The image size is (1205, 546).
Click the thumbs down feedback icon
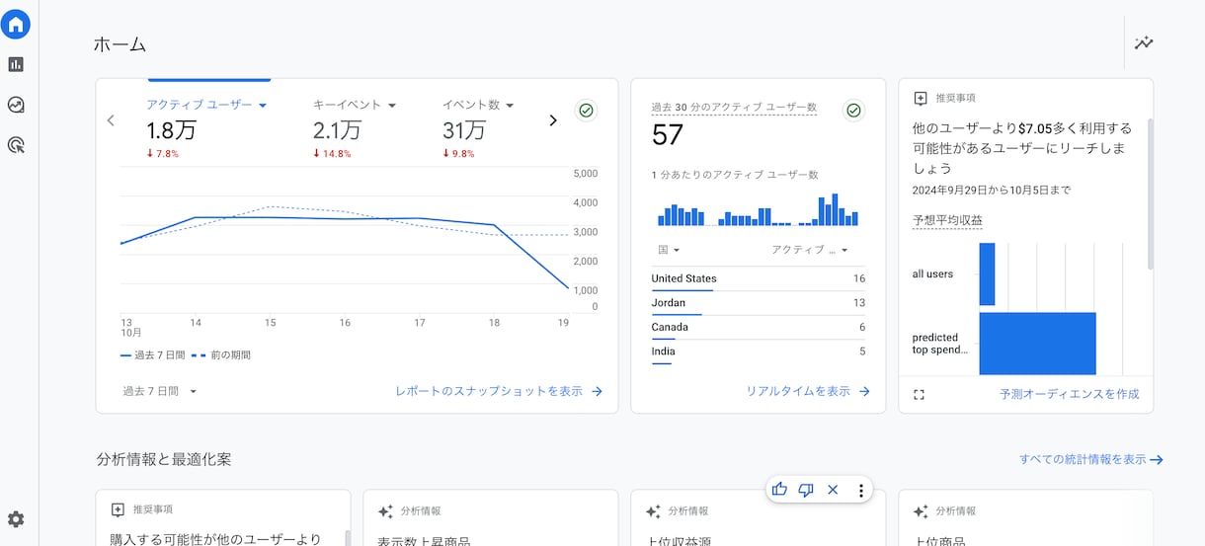806,490
